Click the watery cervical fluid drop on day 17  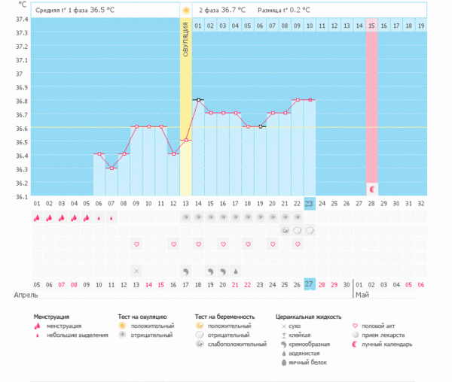click(x=235, y=271)
